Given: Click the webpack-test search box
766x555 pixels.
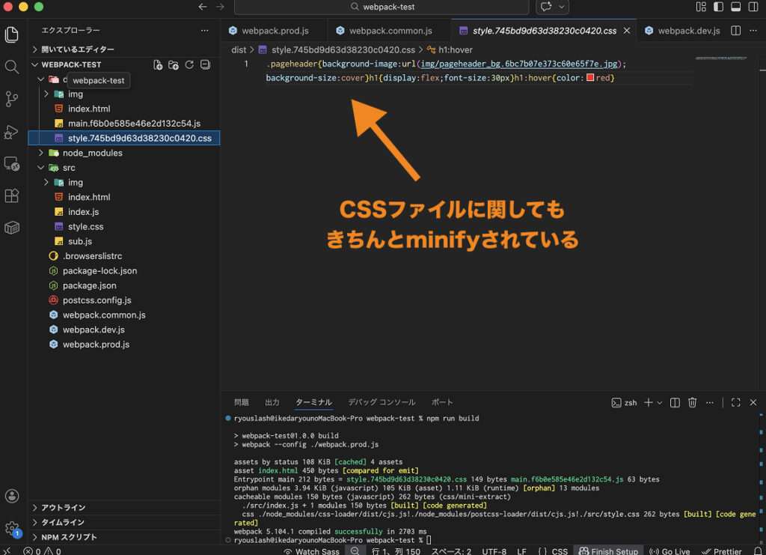Looking at the screenshot, I should click(382, 7).
